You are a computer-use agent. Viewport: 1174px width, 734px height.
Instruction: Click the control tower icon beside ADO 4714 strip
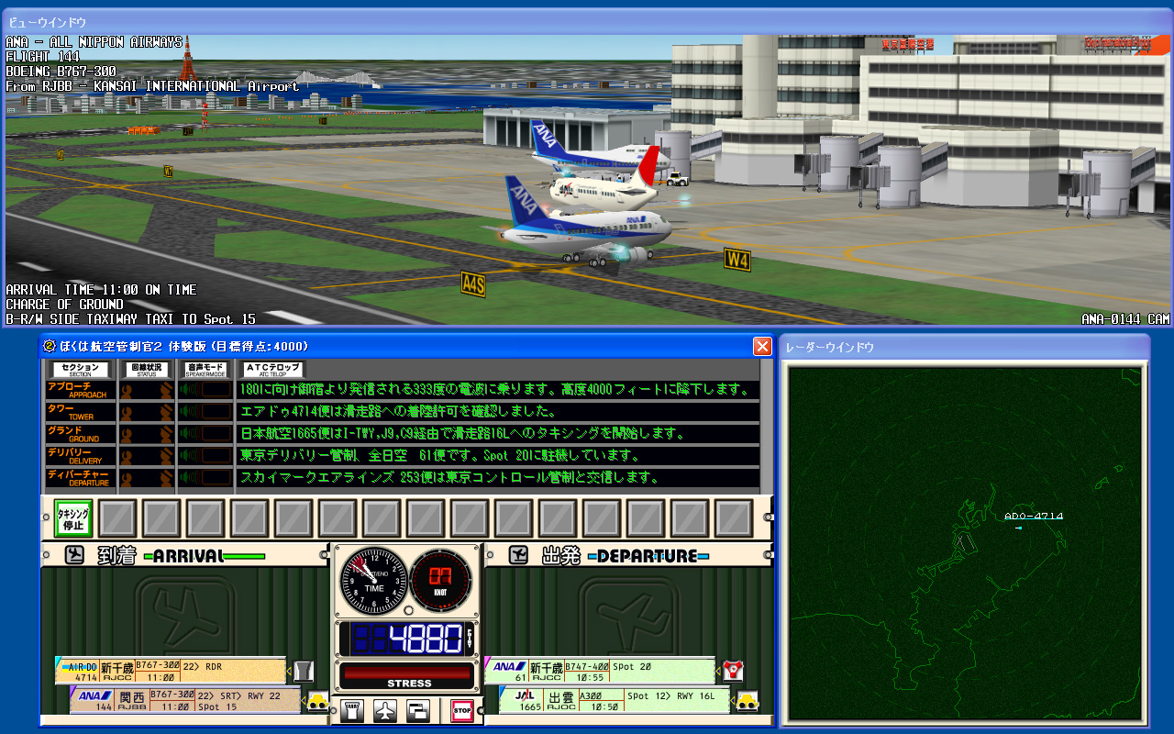(x=304, y=671)
